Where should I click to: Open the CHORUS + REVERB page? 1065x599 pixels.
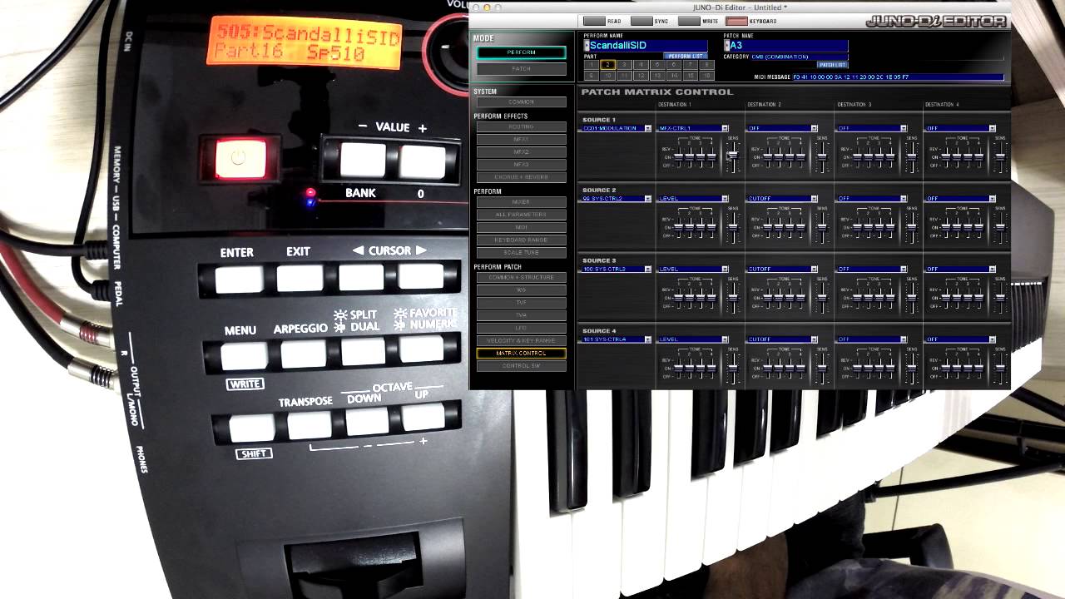coord(521,177)
